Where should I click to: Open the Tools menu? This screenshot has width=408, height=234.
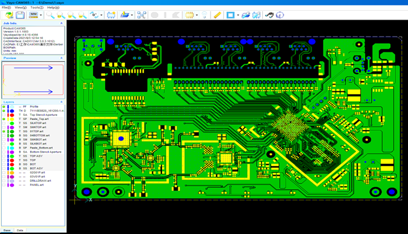(37, 8)
